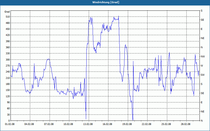Select the 480 axis value

click(8, 23)
